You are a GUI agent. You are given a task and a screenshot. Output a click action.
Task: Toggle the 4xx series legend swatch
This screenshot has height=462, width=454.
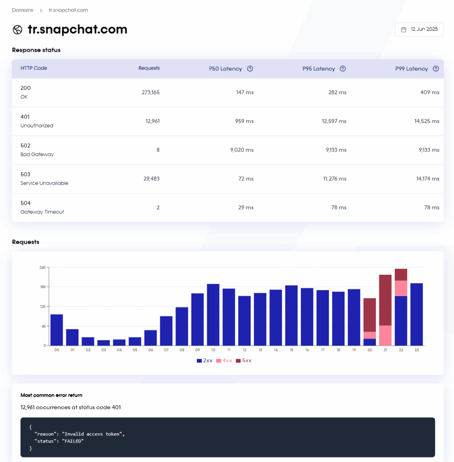pyautogui.click(x=218, y=360)
